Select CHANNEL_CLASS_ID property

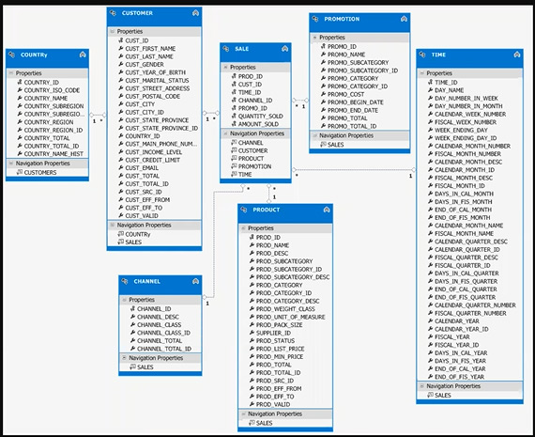coord(163,333)
